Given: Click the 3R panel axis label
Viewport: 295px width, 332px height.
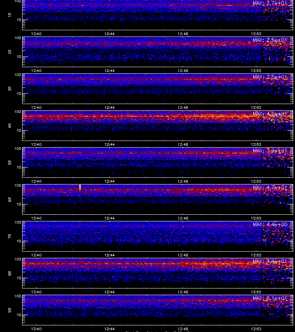Looking at the screenshot, I should 10,89.
